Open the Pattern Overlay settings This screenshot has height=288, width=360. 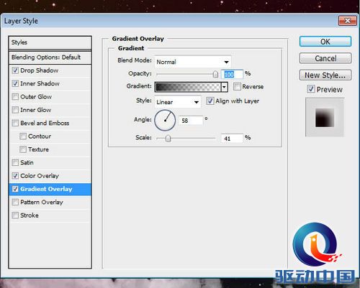point(42,203)
